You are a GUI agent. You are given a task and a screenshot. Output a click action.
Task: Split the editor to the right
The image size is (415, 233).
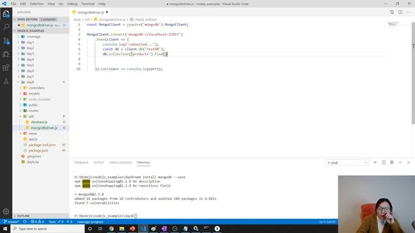401,12
